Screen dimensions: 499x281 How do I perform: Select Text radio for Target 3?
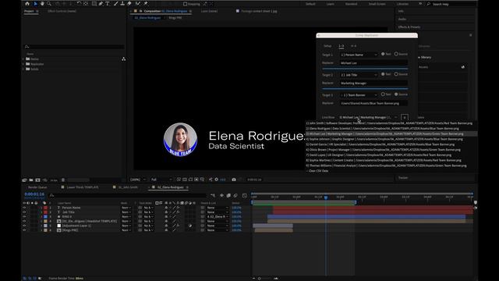(383, 94)
